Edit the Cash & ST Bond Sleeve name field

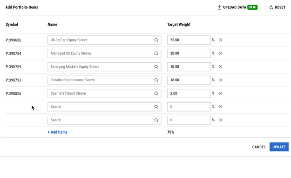104,93
